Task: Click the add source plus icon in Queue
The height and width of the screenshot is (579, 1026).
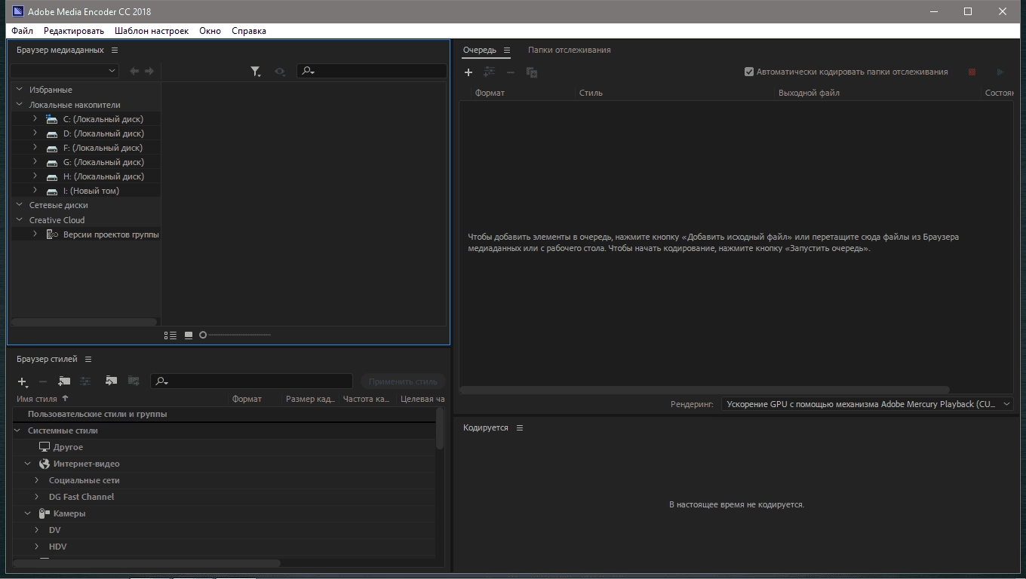Action: click(468, 72)
